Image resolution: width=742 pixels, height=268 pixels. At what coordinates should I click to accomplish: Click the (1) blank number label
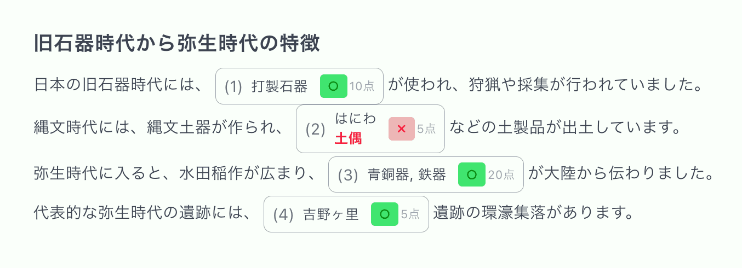point(233,86)
